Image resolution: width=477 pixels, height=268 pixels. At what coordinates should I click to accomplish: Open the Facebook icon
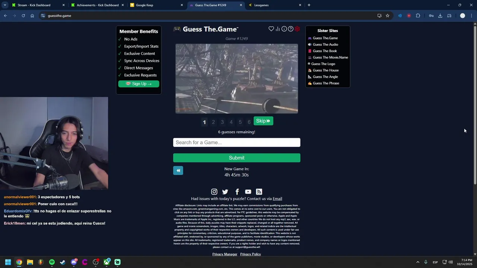point(237,192)
